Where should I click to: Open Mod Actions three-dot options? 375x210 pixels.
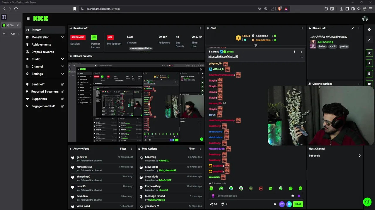pos(200,149)
